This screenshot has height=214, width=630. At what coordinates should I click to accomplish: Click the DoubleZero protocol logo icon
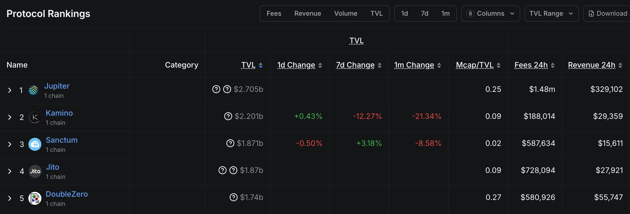(x=35, y=198)
